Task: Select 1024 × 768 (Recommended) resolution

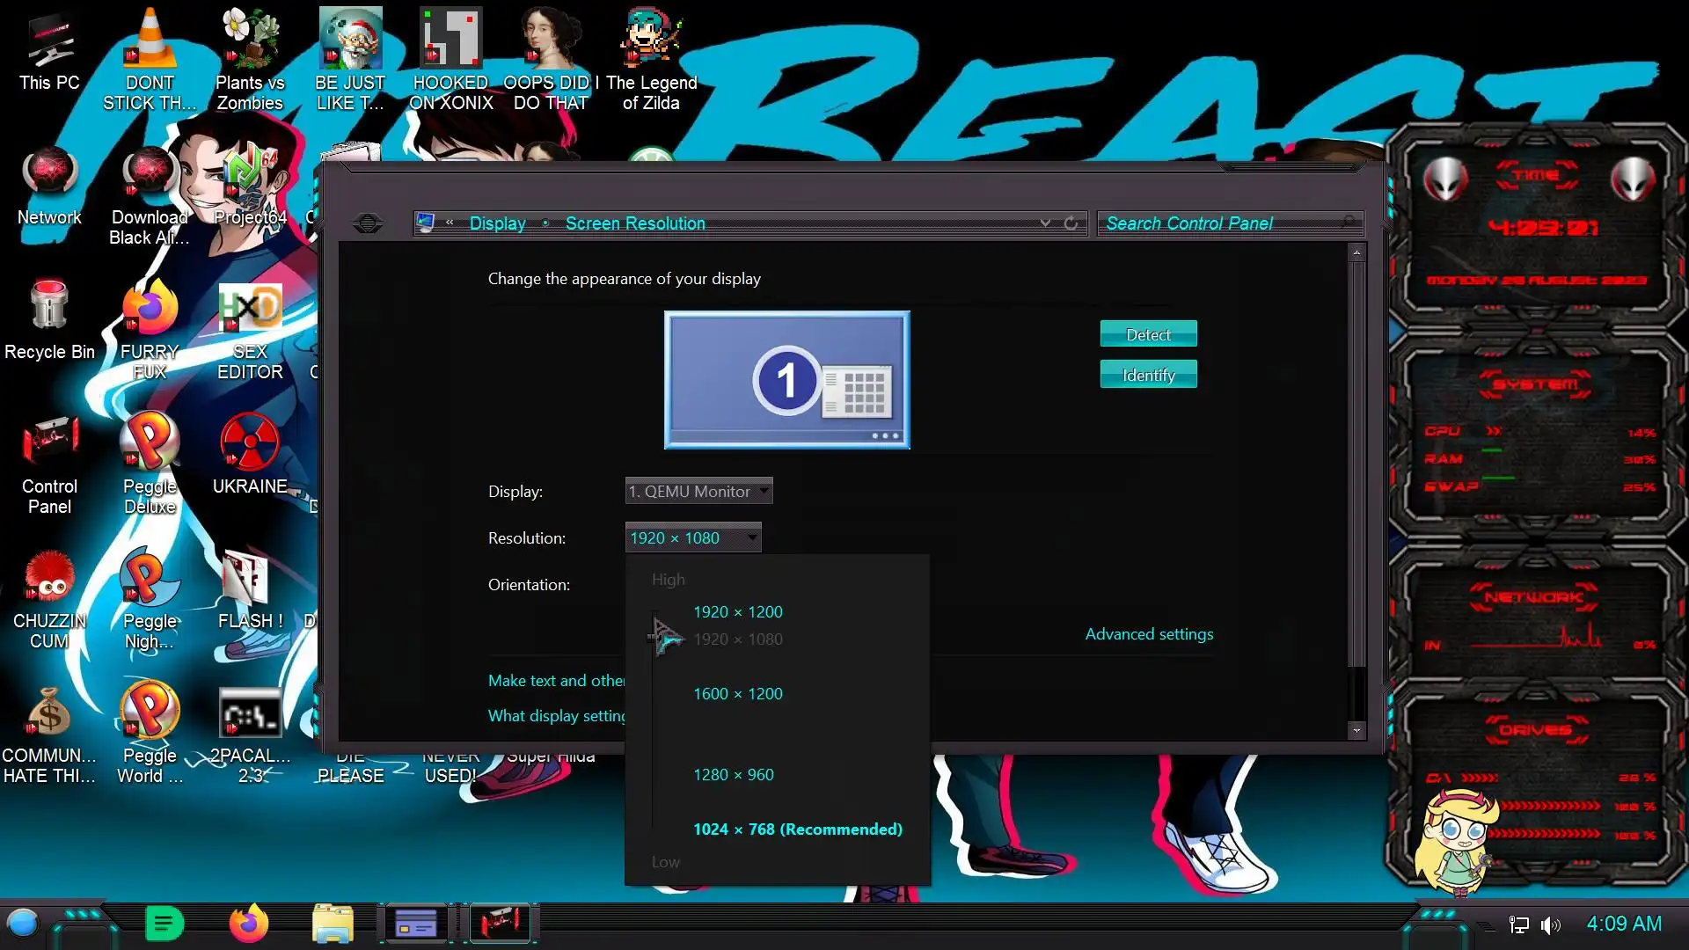Action: (797, 829)
